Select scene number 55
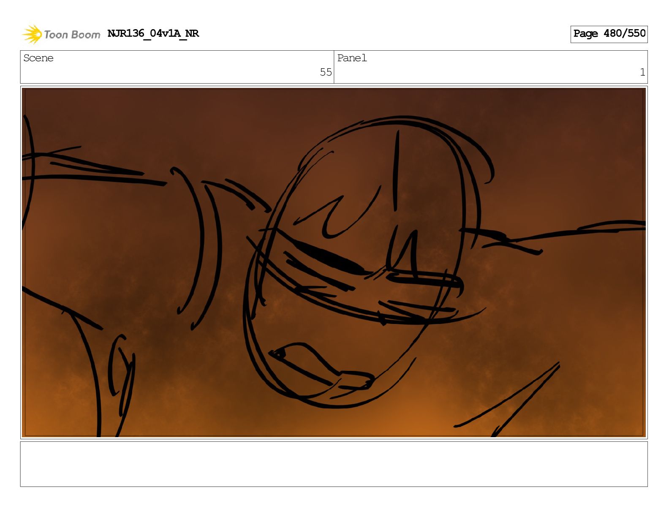 pyautogui.click(x=326, y=72)
